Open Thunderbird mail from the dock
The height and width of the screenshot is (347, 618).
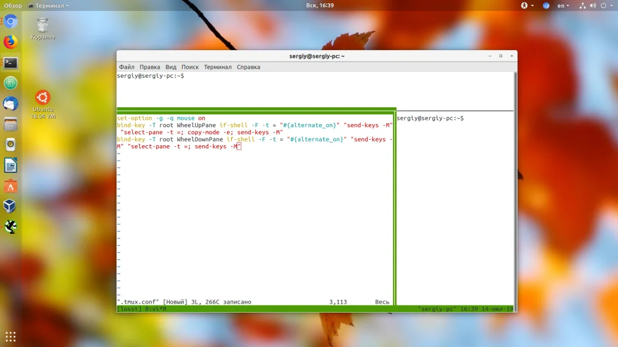tap(10, 104)
